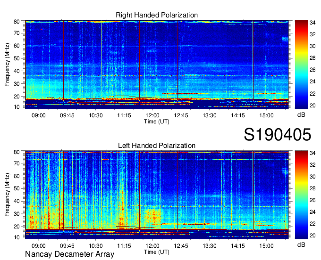The image size is (321, 260).
Task: Click the 12:00 tick label on top plot
Action: click(x=152, y=115)
